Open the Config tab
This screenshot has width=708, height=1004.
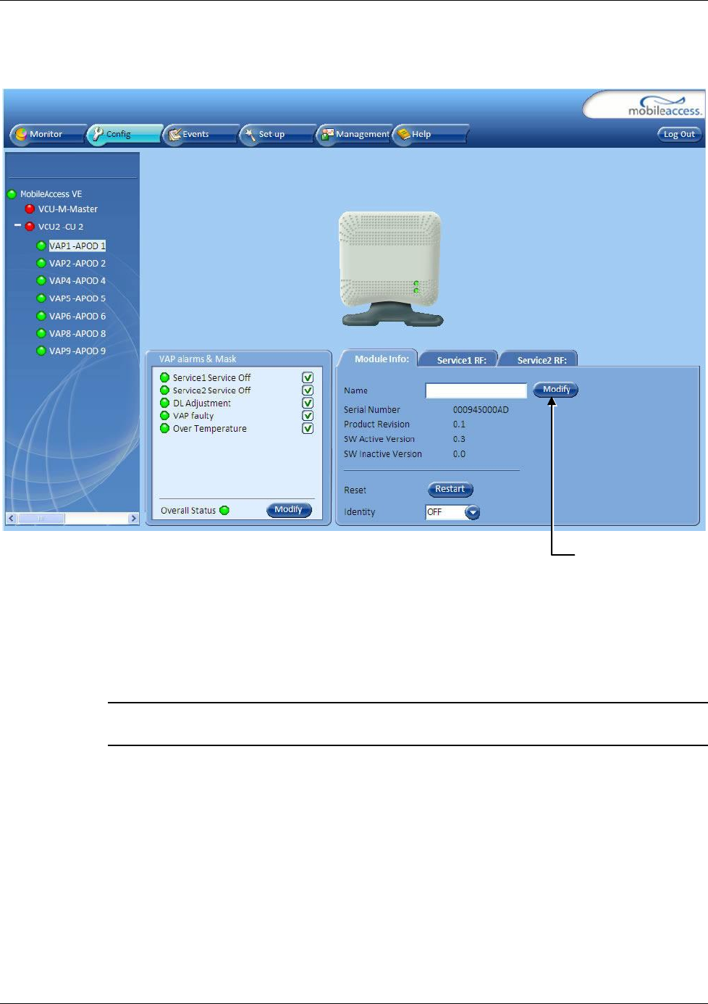(125, 134)
